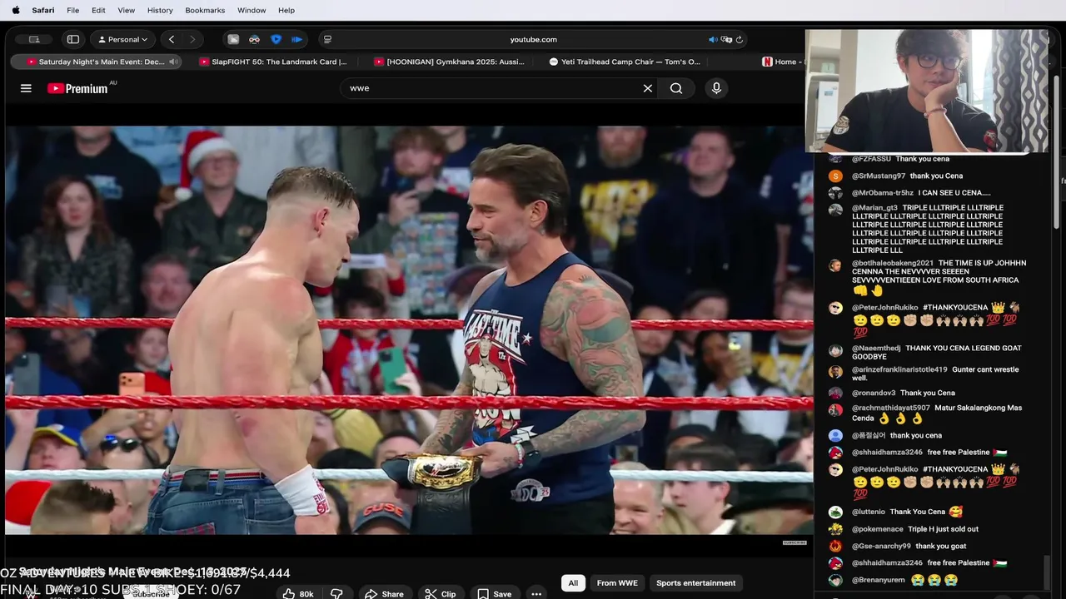Open the Bookmarks menu
1066x599 pixels.
(x=205, y=10)
